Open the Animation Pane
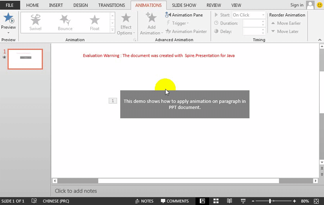 point(184,15)
